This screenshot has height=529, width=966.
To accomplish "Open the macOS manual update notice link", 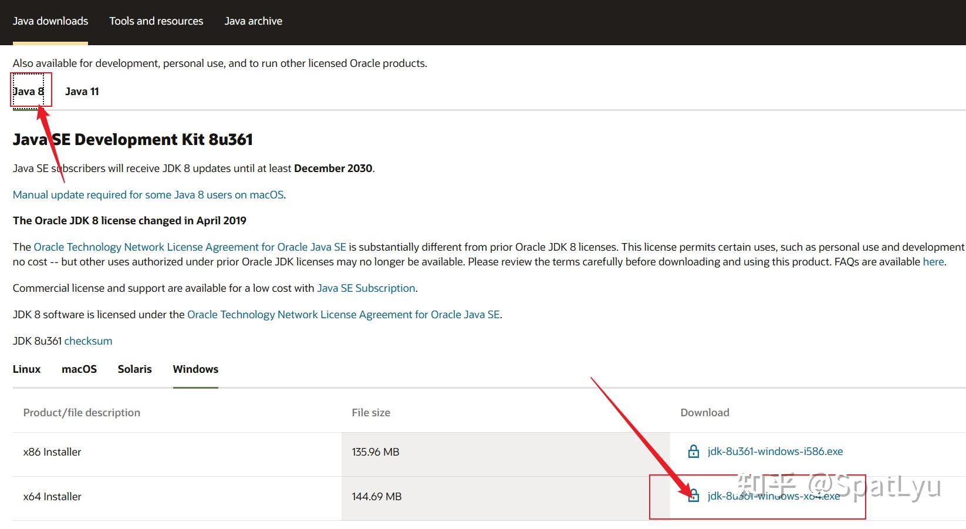I will pyautogui.click(x=148, y=195).
